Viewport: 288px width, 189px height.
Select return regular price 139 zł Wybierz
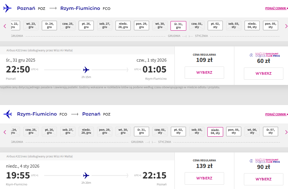click(204, 178)
